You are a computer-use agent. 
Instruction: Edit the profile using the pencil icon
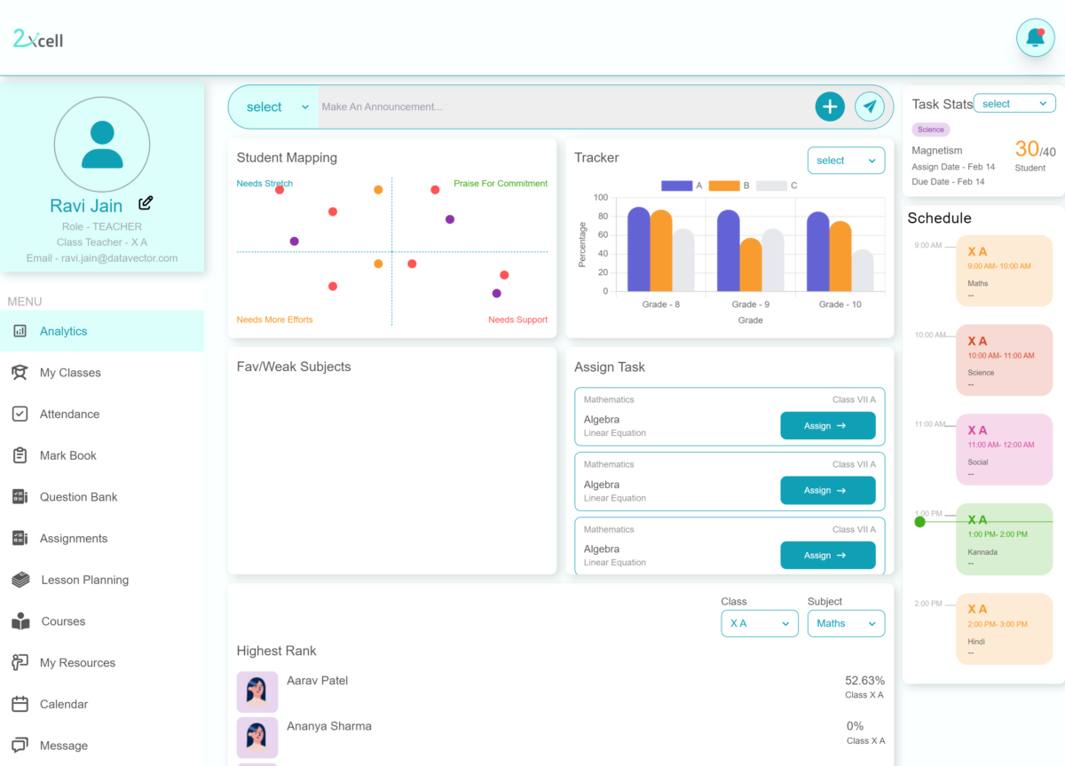click(x=145, y=202)
